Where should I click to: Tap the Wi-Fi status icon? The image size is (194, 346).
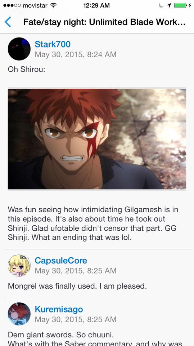pos(53,5)
